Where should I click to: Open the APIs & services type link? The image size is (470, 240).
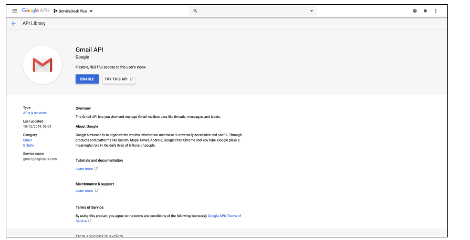tap(35, 113)
